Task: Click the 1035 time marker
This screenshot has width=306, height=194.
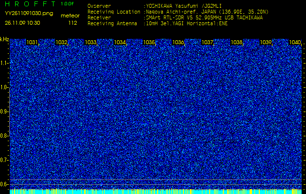Action: (149, 43)
